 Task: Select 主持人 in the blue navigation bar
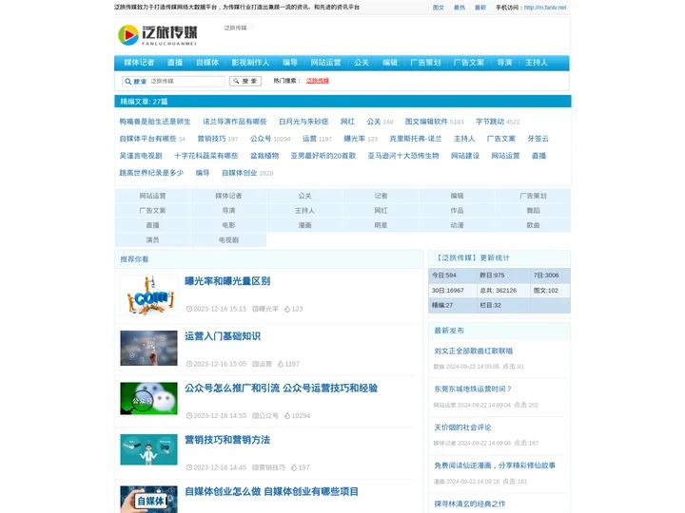tap(536, 63)
